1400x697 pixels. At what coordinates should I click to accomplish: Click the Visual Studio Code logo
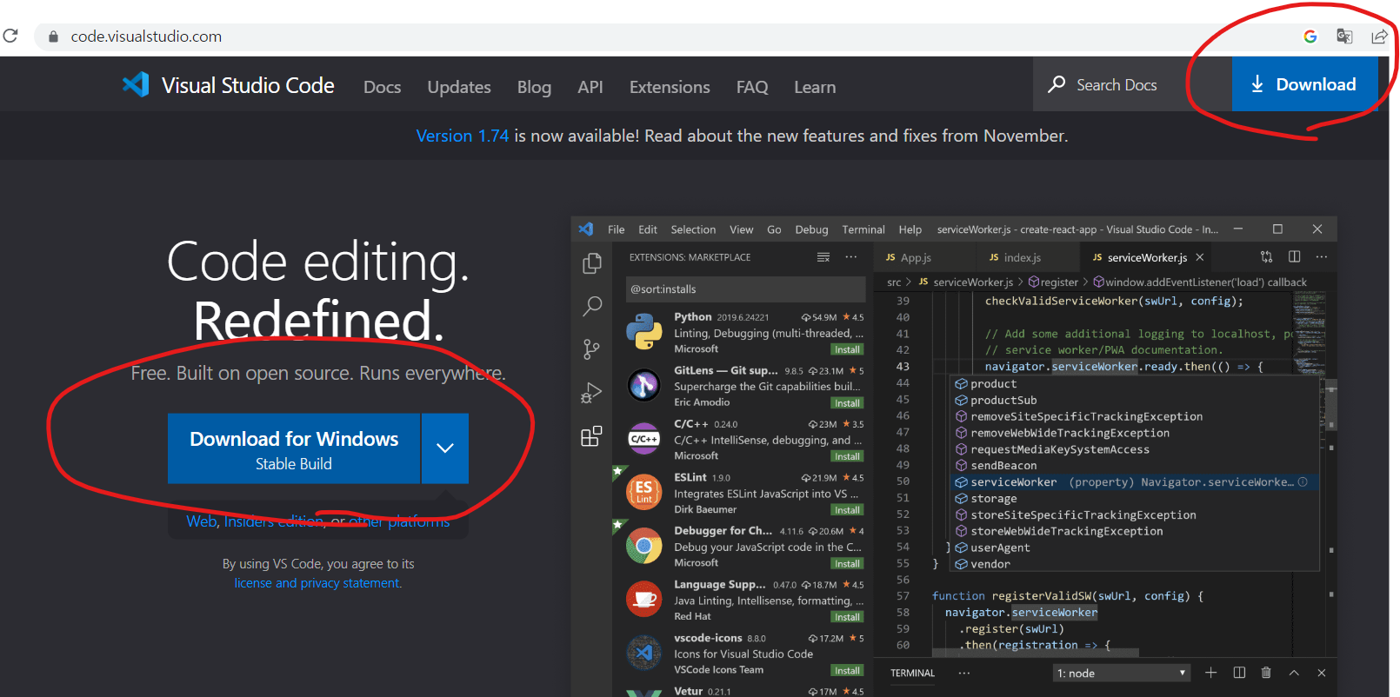[136, 84]
